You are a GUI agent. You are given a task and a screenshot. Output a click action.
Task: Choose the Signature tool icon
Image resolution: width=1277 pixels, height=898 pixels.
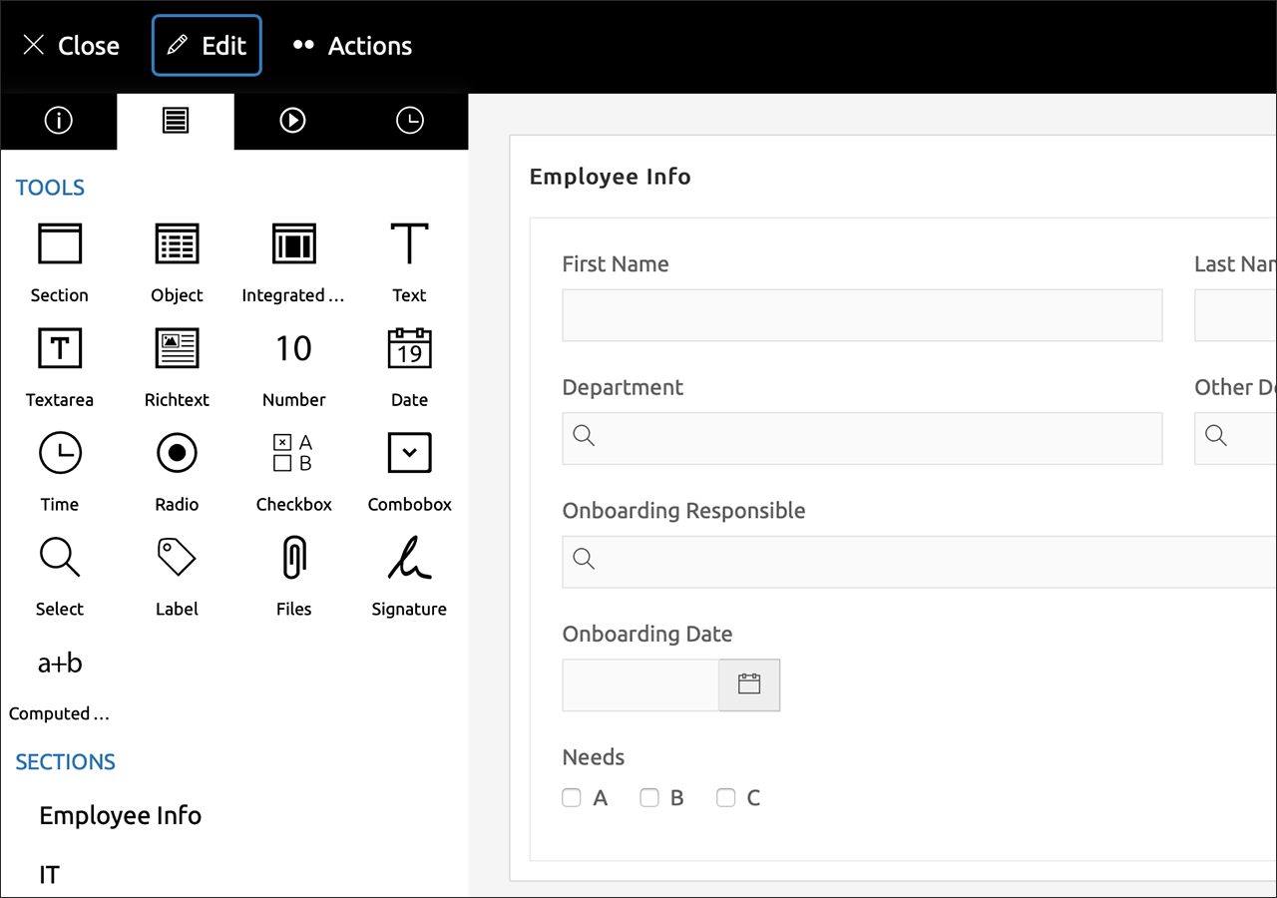tap(409, 558)
